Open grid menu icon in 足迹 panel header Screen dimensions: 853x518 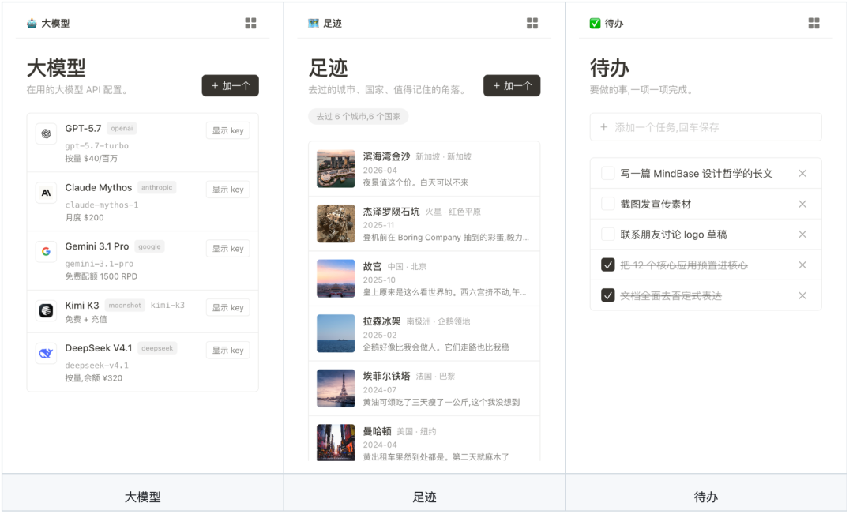pyautogui.click(x=532, y=23)
